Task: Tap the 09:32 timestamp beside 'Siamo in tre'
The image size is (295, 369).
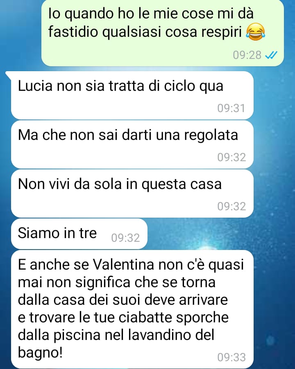Action: click(125, 238)
